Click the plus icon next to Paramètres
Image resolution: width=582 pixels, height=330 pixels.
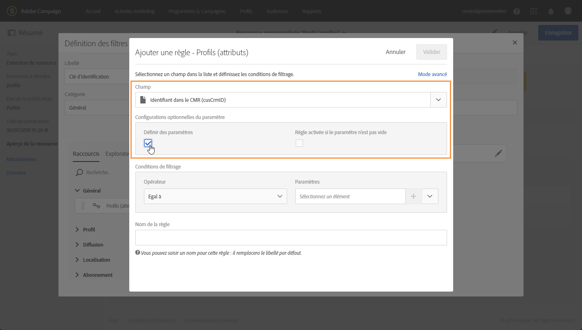(x=413, y=196)
